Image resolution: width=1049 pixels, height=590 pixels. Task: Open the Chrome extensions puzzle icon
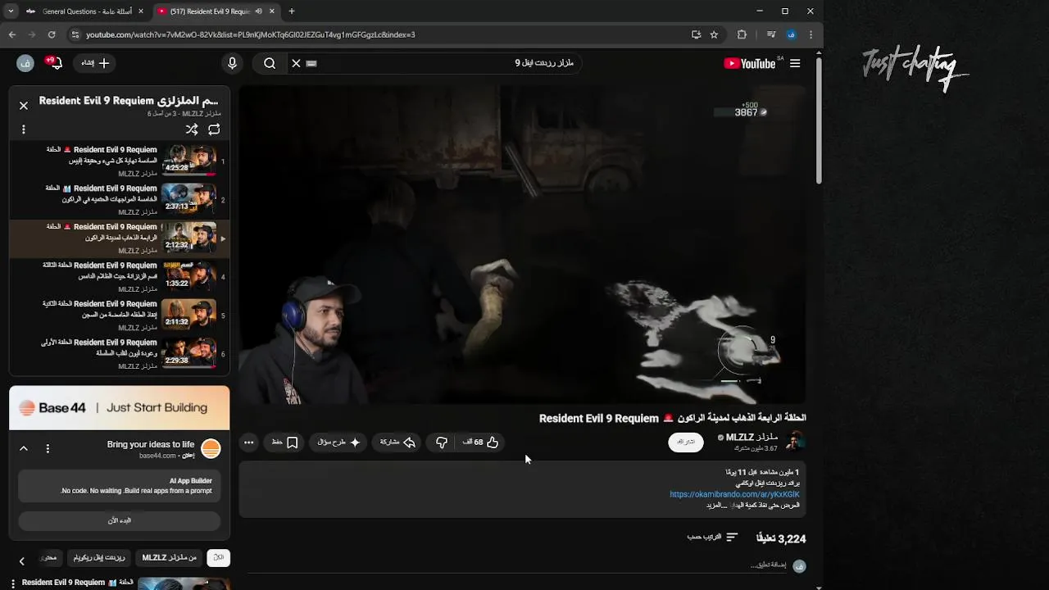click(742, 34)
